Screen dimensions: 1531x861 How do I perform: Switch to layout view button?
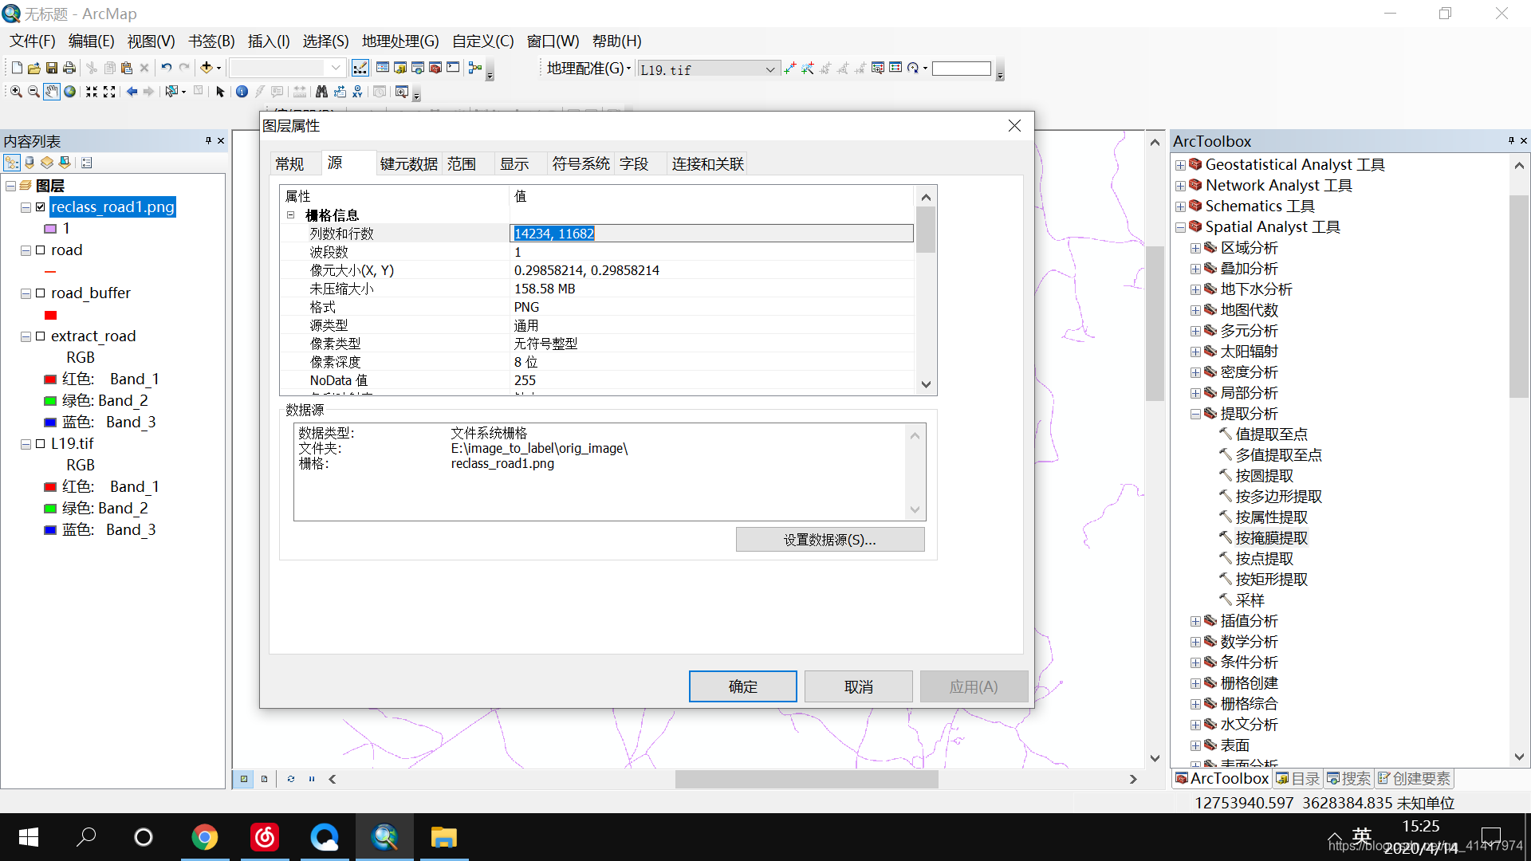(x=264, y=779)
